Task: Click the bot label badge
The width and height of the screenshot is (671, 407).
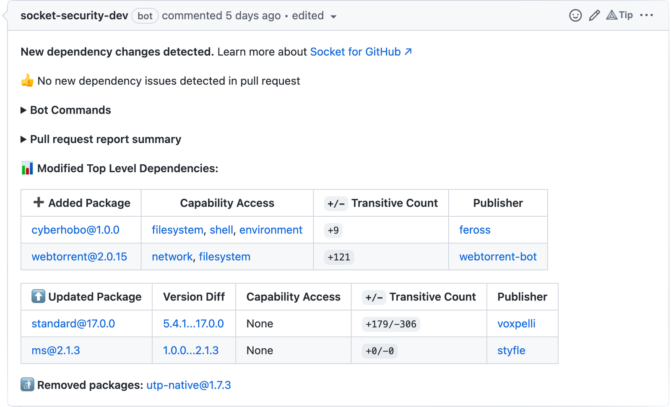Action: (145, 16)
